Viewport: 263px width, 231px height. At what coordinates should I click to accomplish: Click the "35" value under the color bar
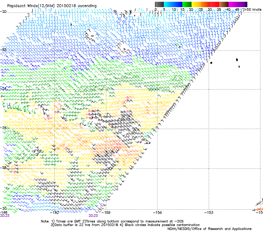point(219,9)
